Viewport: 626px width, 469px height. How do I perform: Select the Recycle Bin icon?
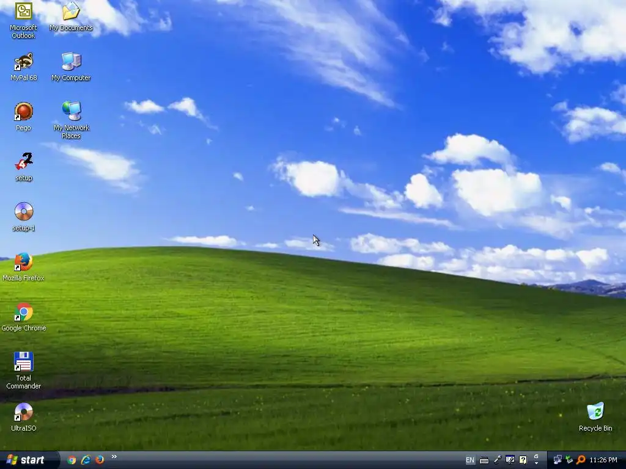coord(595,417)
